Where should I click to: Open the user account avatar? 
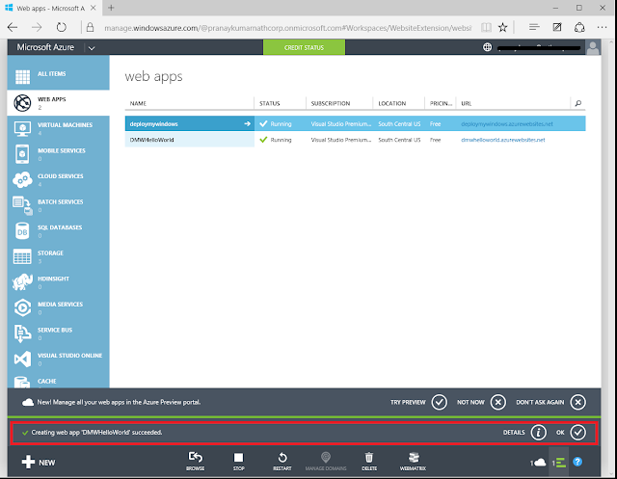pos(593,47)
